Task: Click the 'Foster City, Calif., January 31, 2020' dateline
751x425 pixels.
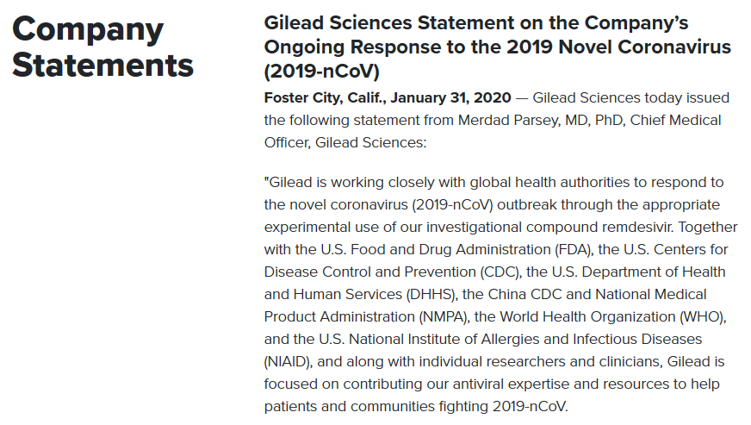Action: coord(388,97)
